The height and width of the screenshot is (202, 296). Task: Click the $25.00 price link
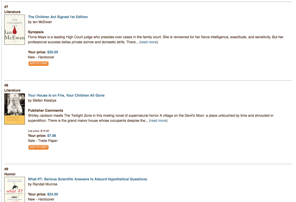click(53, 52)
